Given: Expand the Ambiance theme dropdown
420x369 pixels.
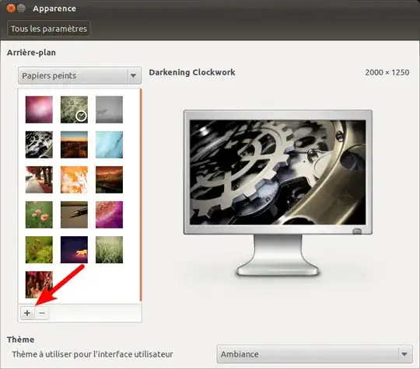Looking at the screenshot, I should (314, 354).
